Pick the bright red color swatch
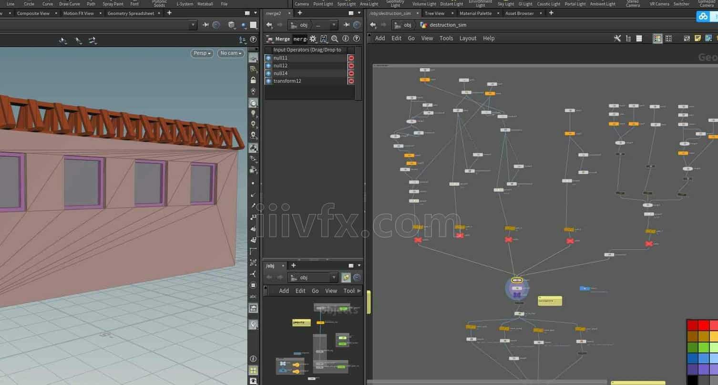718x385 pixels. (704, 326)
